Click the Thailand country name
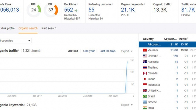 point(153,67)
